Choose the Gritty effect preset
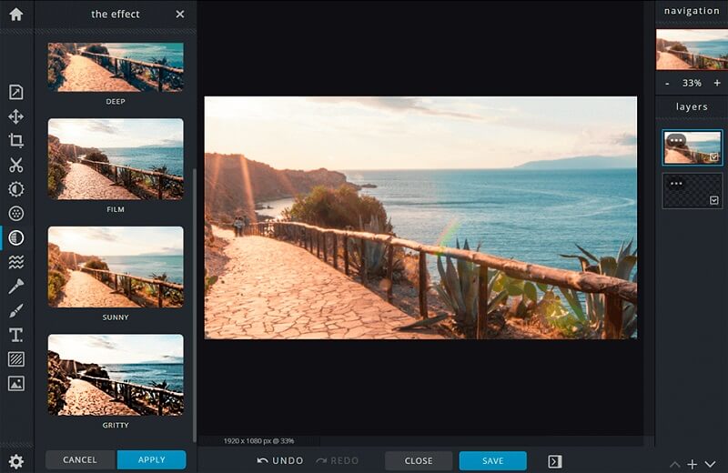728x473 pixels. 116,375
